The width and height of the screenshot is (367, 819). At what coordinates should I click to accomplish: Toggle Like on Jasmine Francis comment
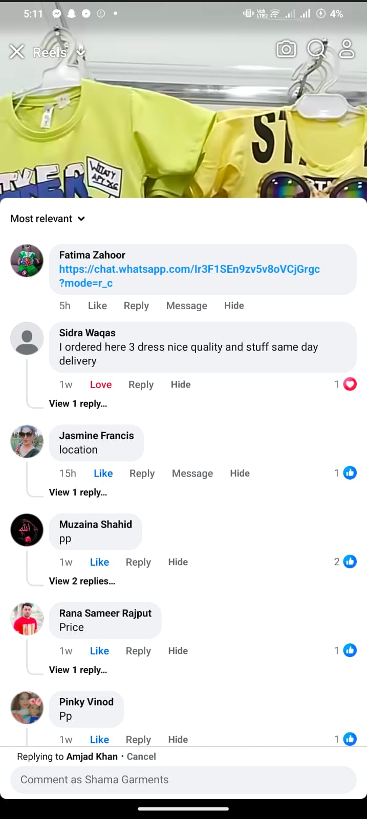(x=103, y=473)
